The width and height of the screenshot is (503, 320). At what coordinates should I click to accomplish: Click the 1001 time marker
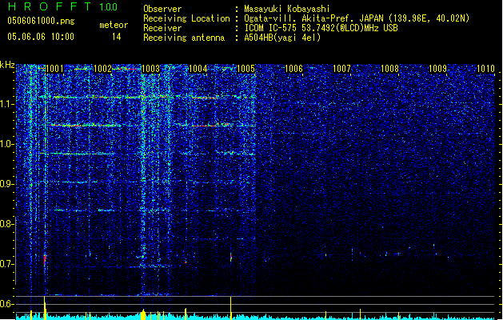(x=55, y=69)
